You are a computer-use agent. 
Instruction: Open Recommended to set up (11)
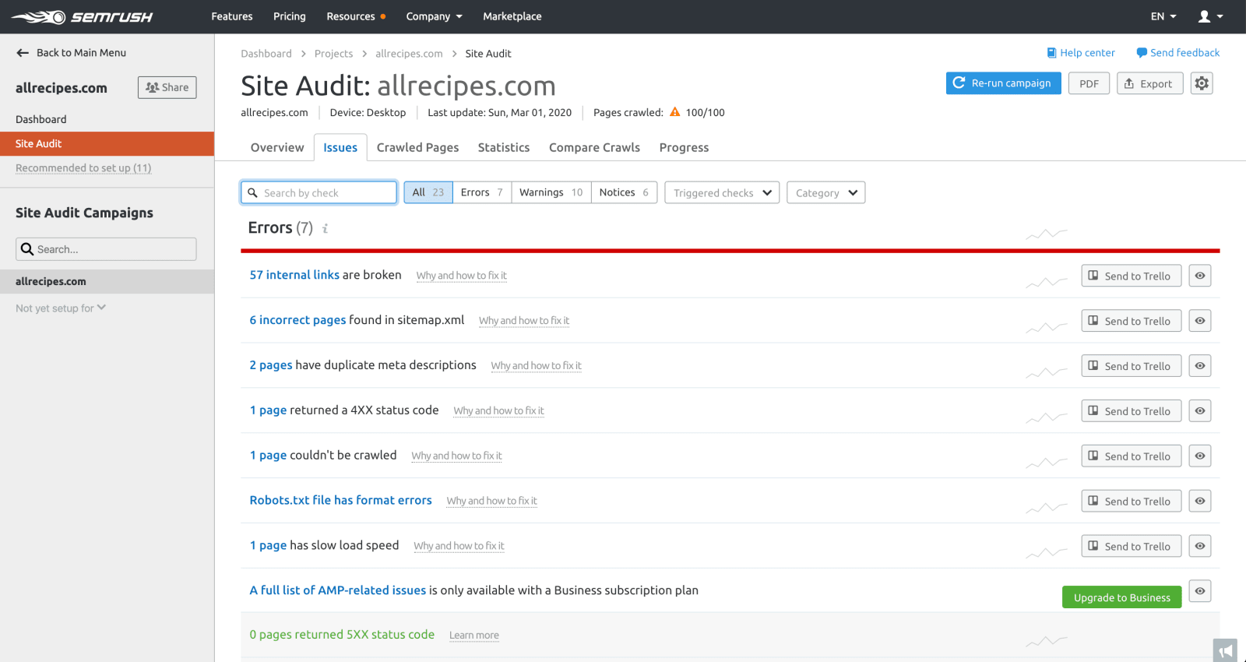(x=83, y=168)
